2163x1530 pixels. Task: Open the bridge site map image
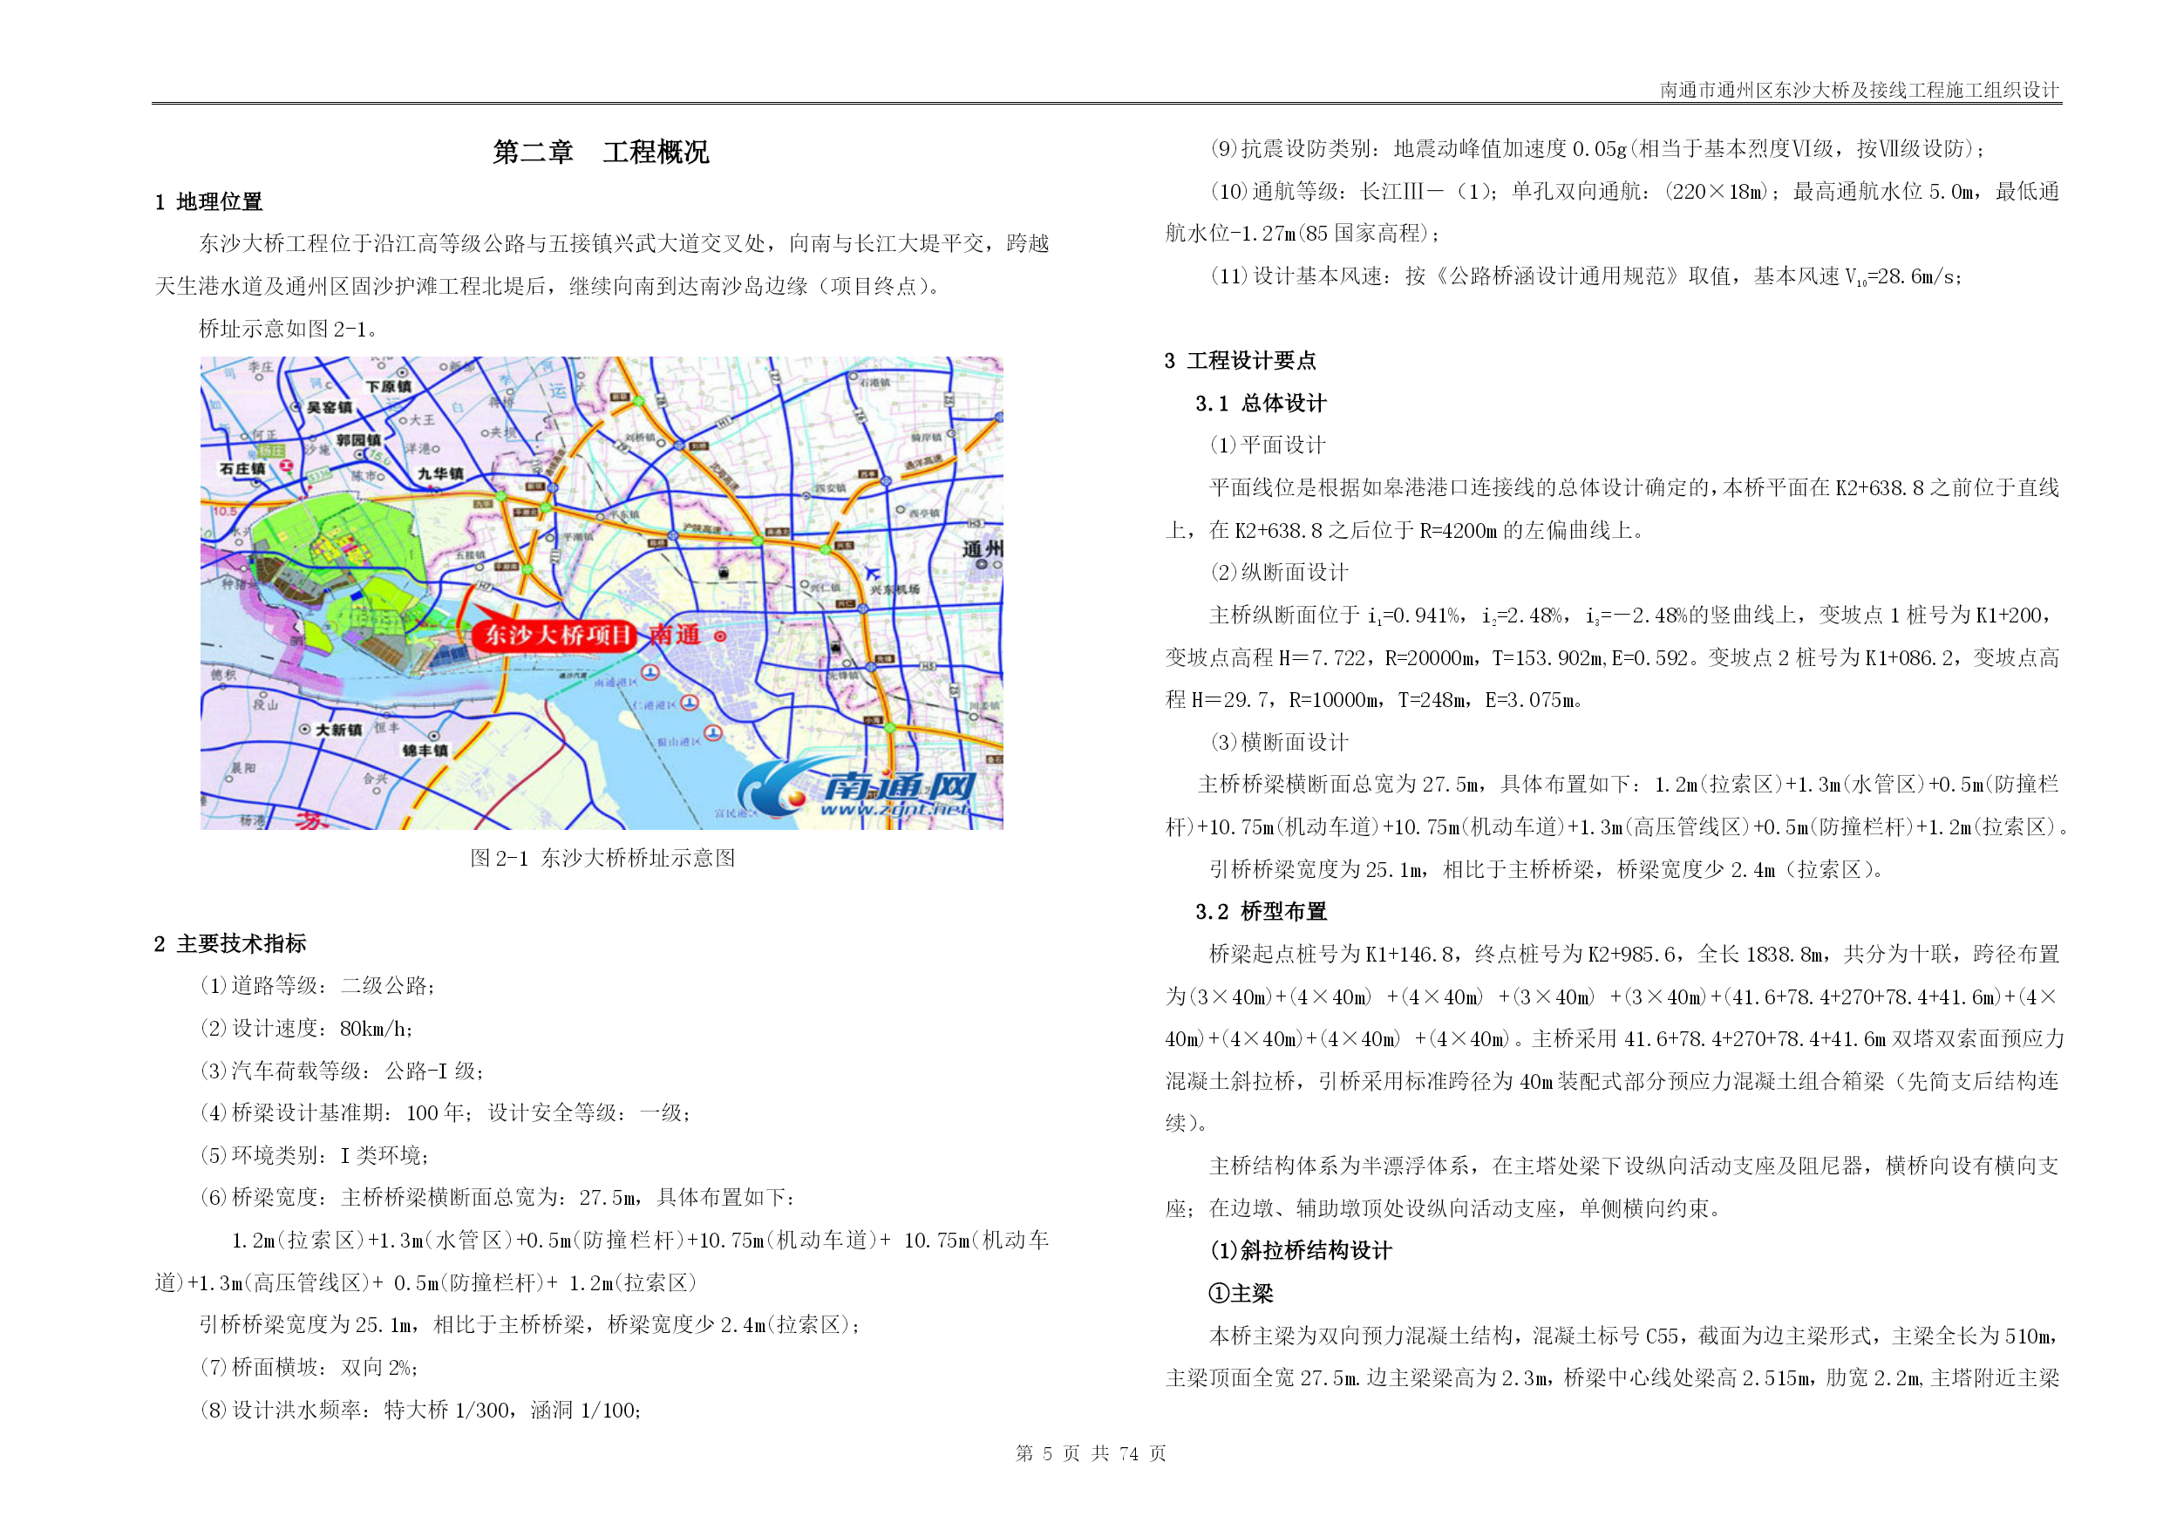tap(601, 593)
